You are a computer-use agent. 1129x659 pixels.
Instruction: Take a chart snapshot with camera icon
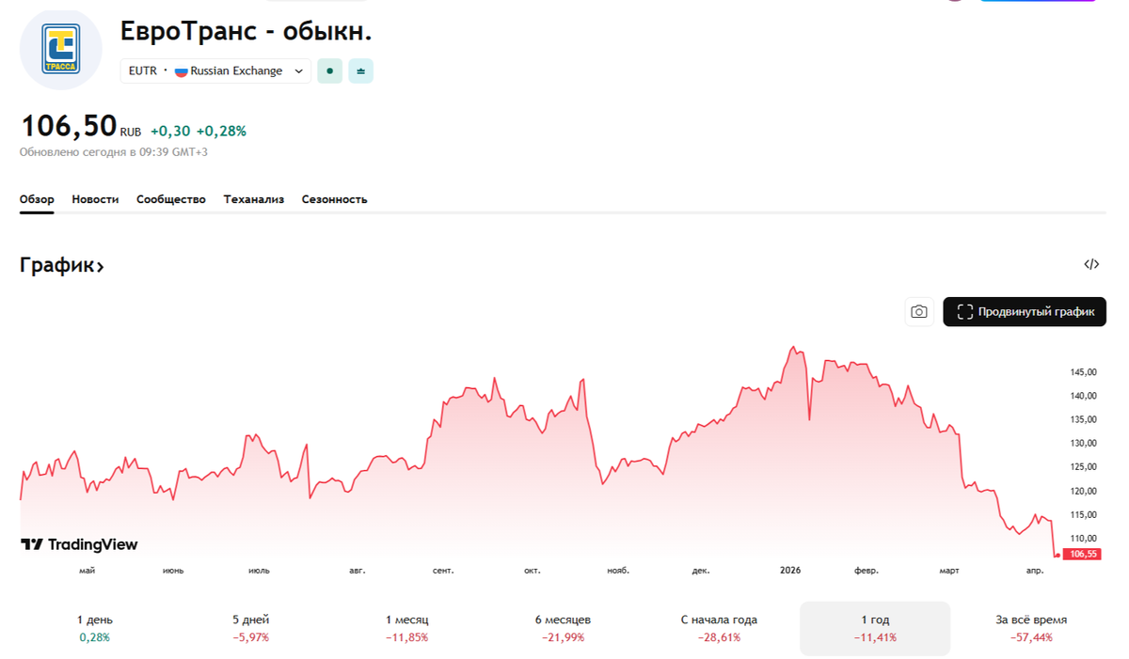(919, 312)
